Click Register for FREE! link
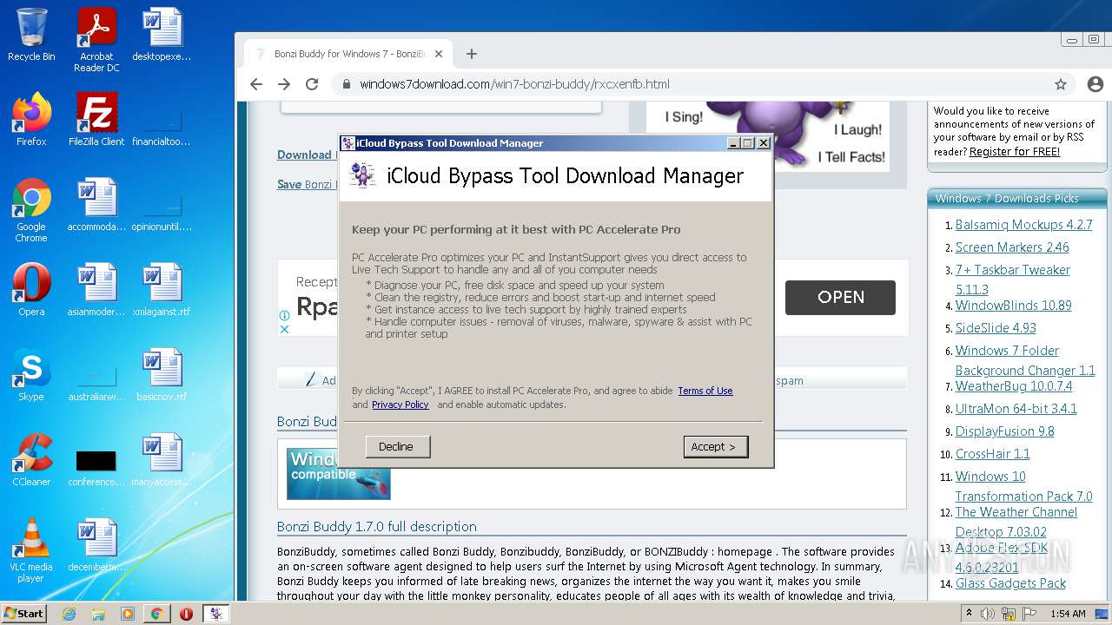Viewport: 1112px width, 625px height. click(x=1015, y=151)
